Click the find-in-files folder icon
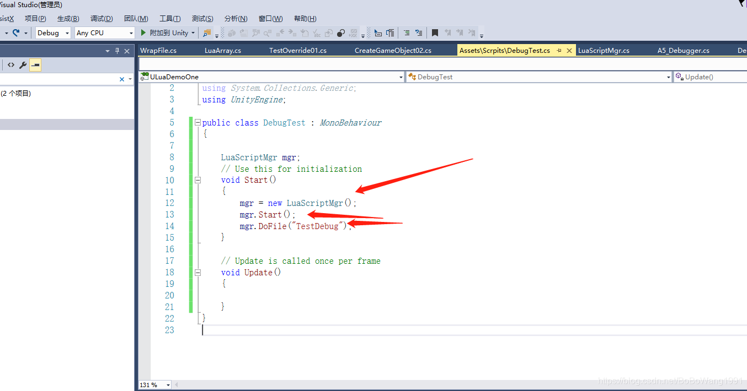This screenshot has width=747, height=391. tap(207, 33)
